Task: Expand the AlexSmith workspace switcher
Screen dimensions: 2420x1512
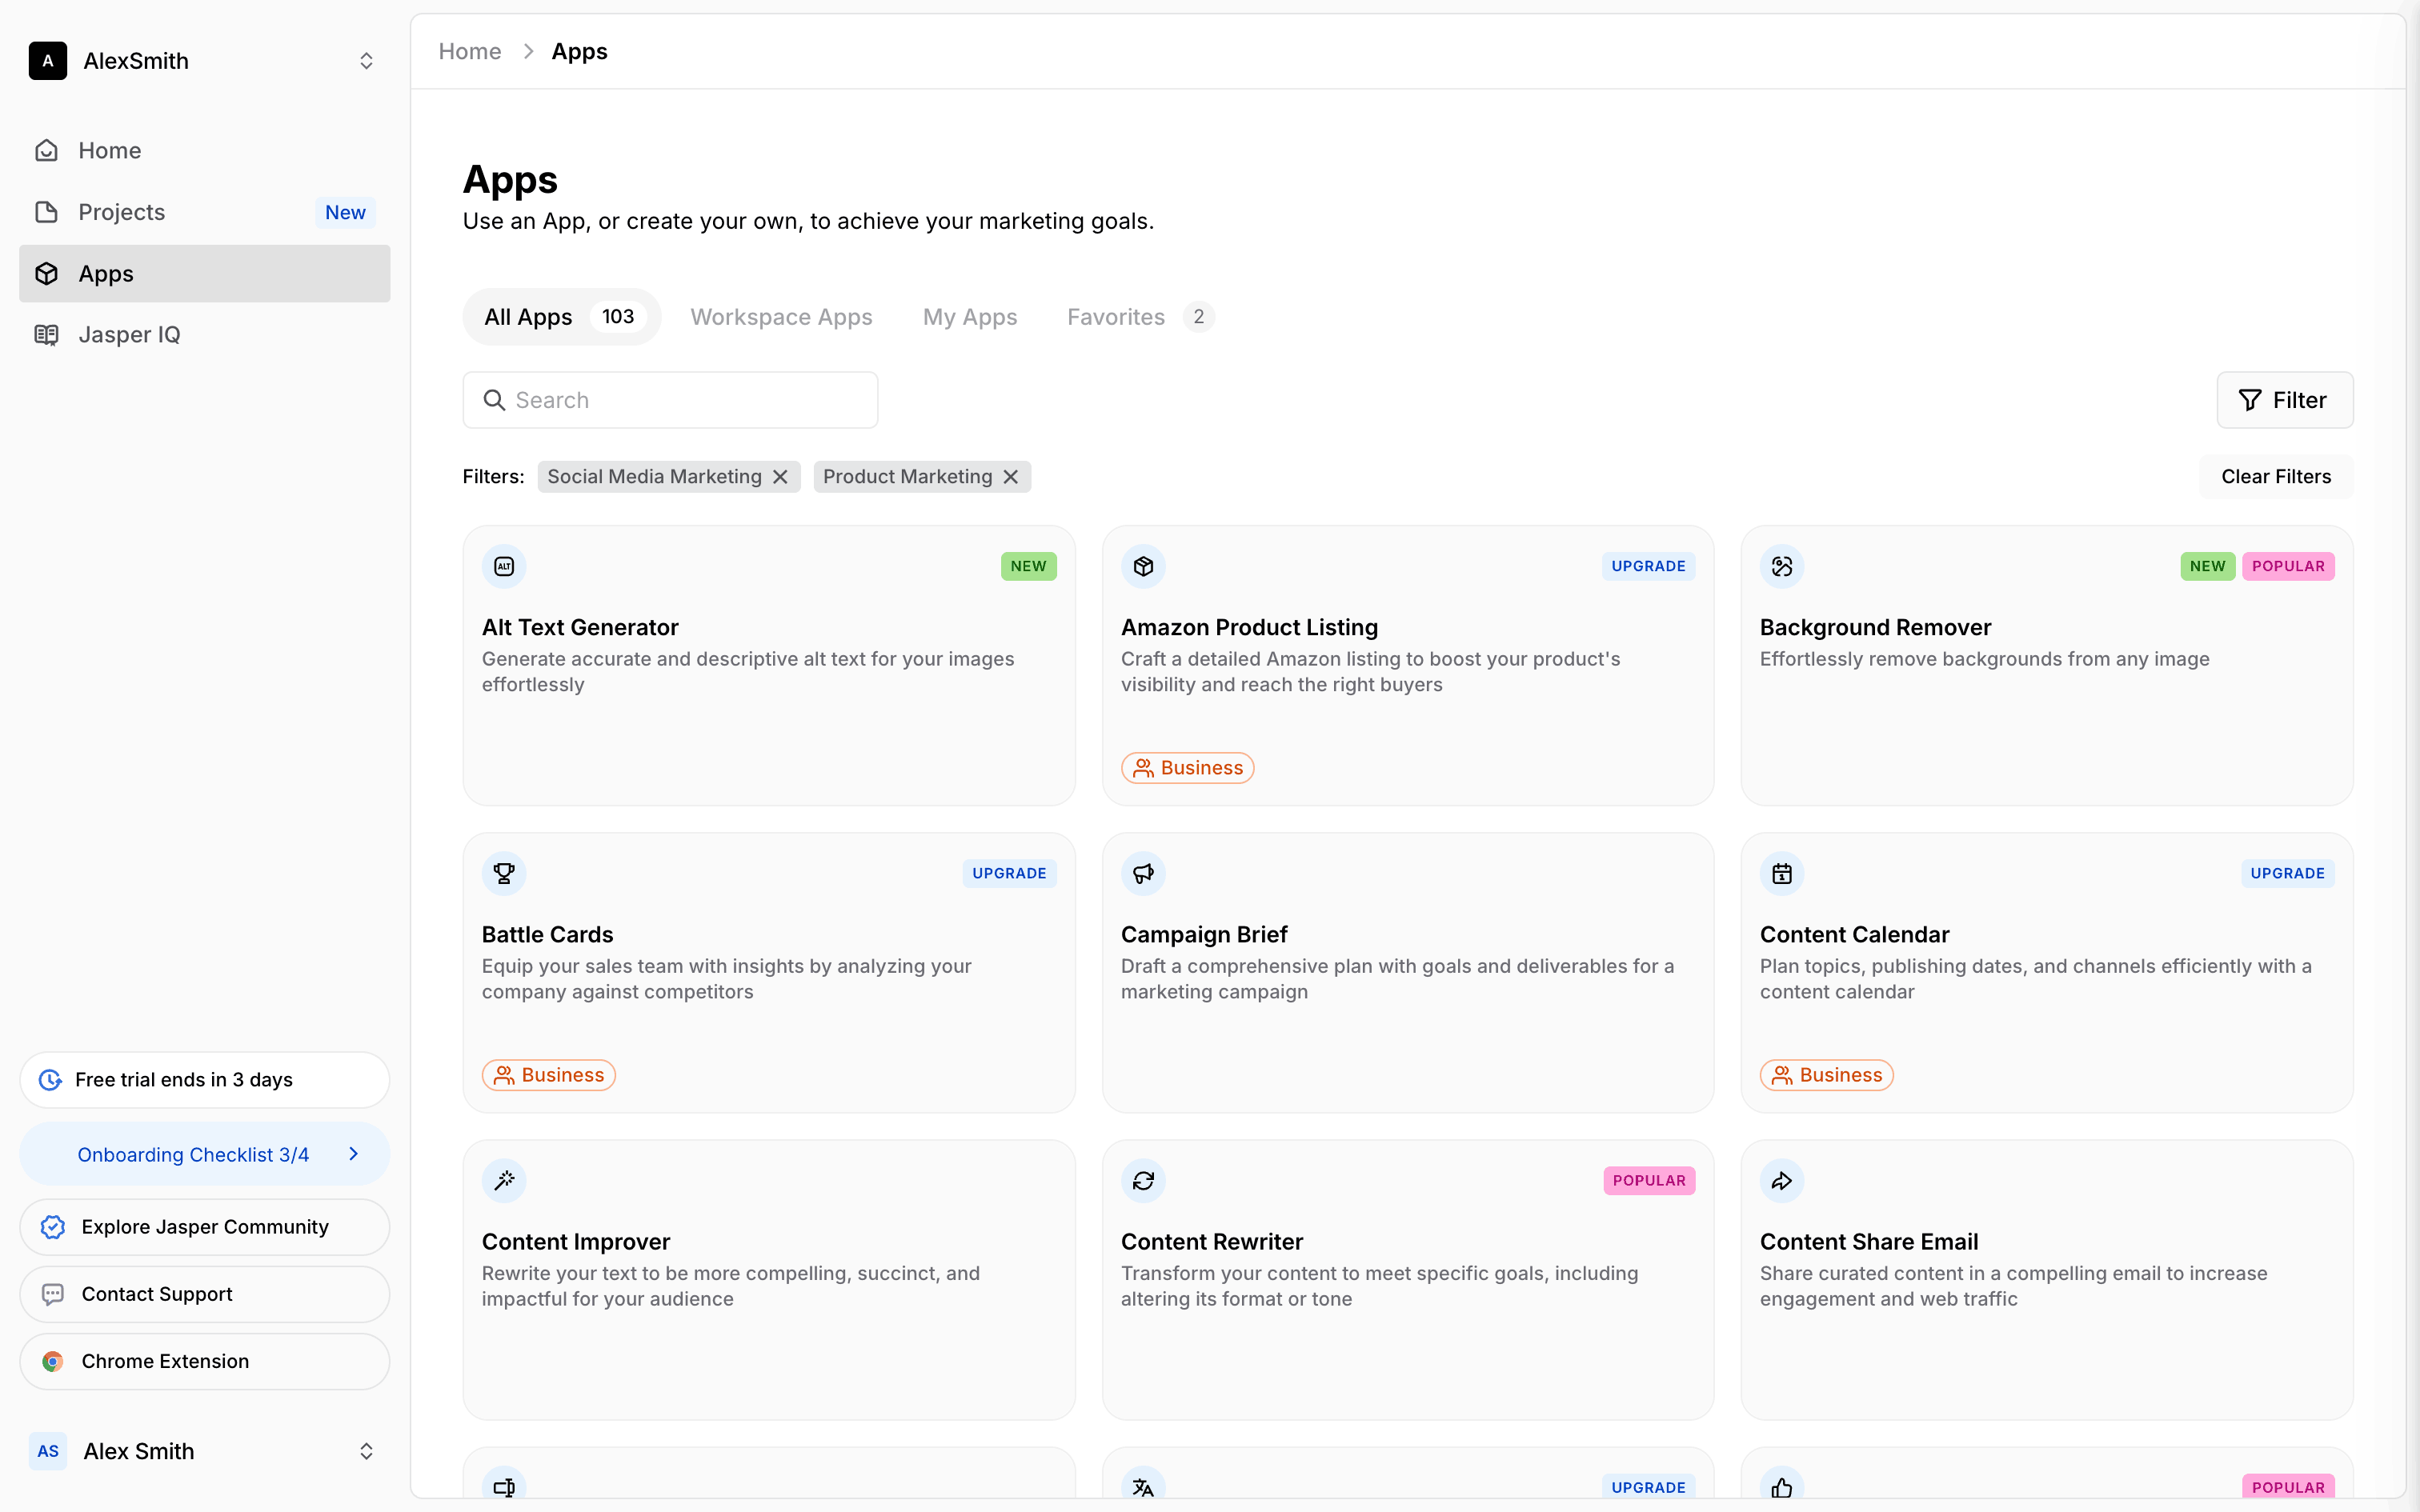Action: (x=366, y=61)
